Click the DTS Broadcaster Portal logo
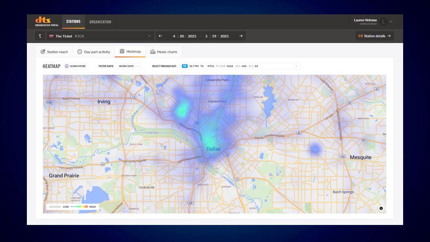Viewport: 430px width, 242px height. tap(47, 22)
